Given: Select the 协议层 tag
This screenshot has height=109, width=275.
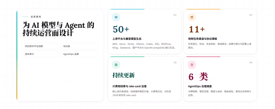Looking at the screenshot, I should pyautogui.click(x=79, y=46).
